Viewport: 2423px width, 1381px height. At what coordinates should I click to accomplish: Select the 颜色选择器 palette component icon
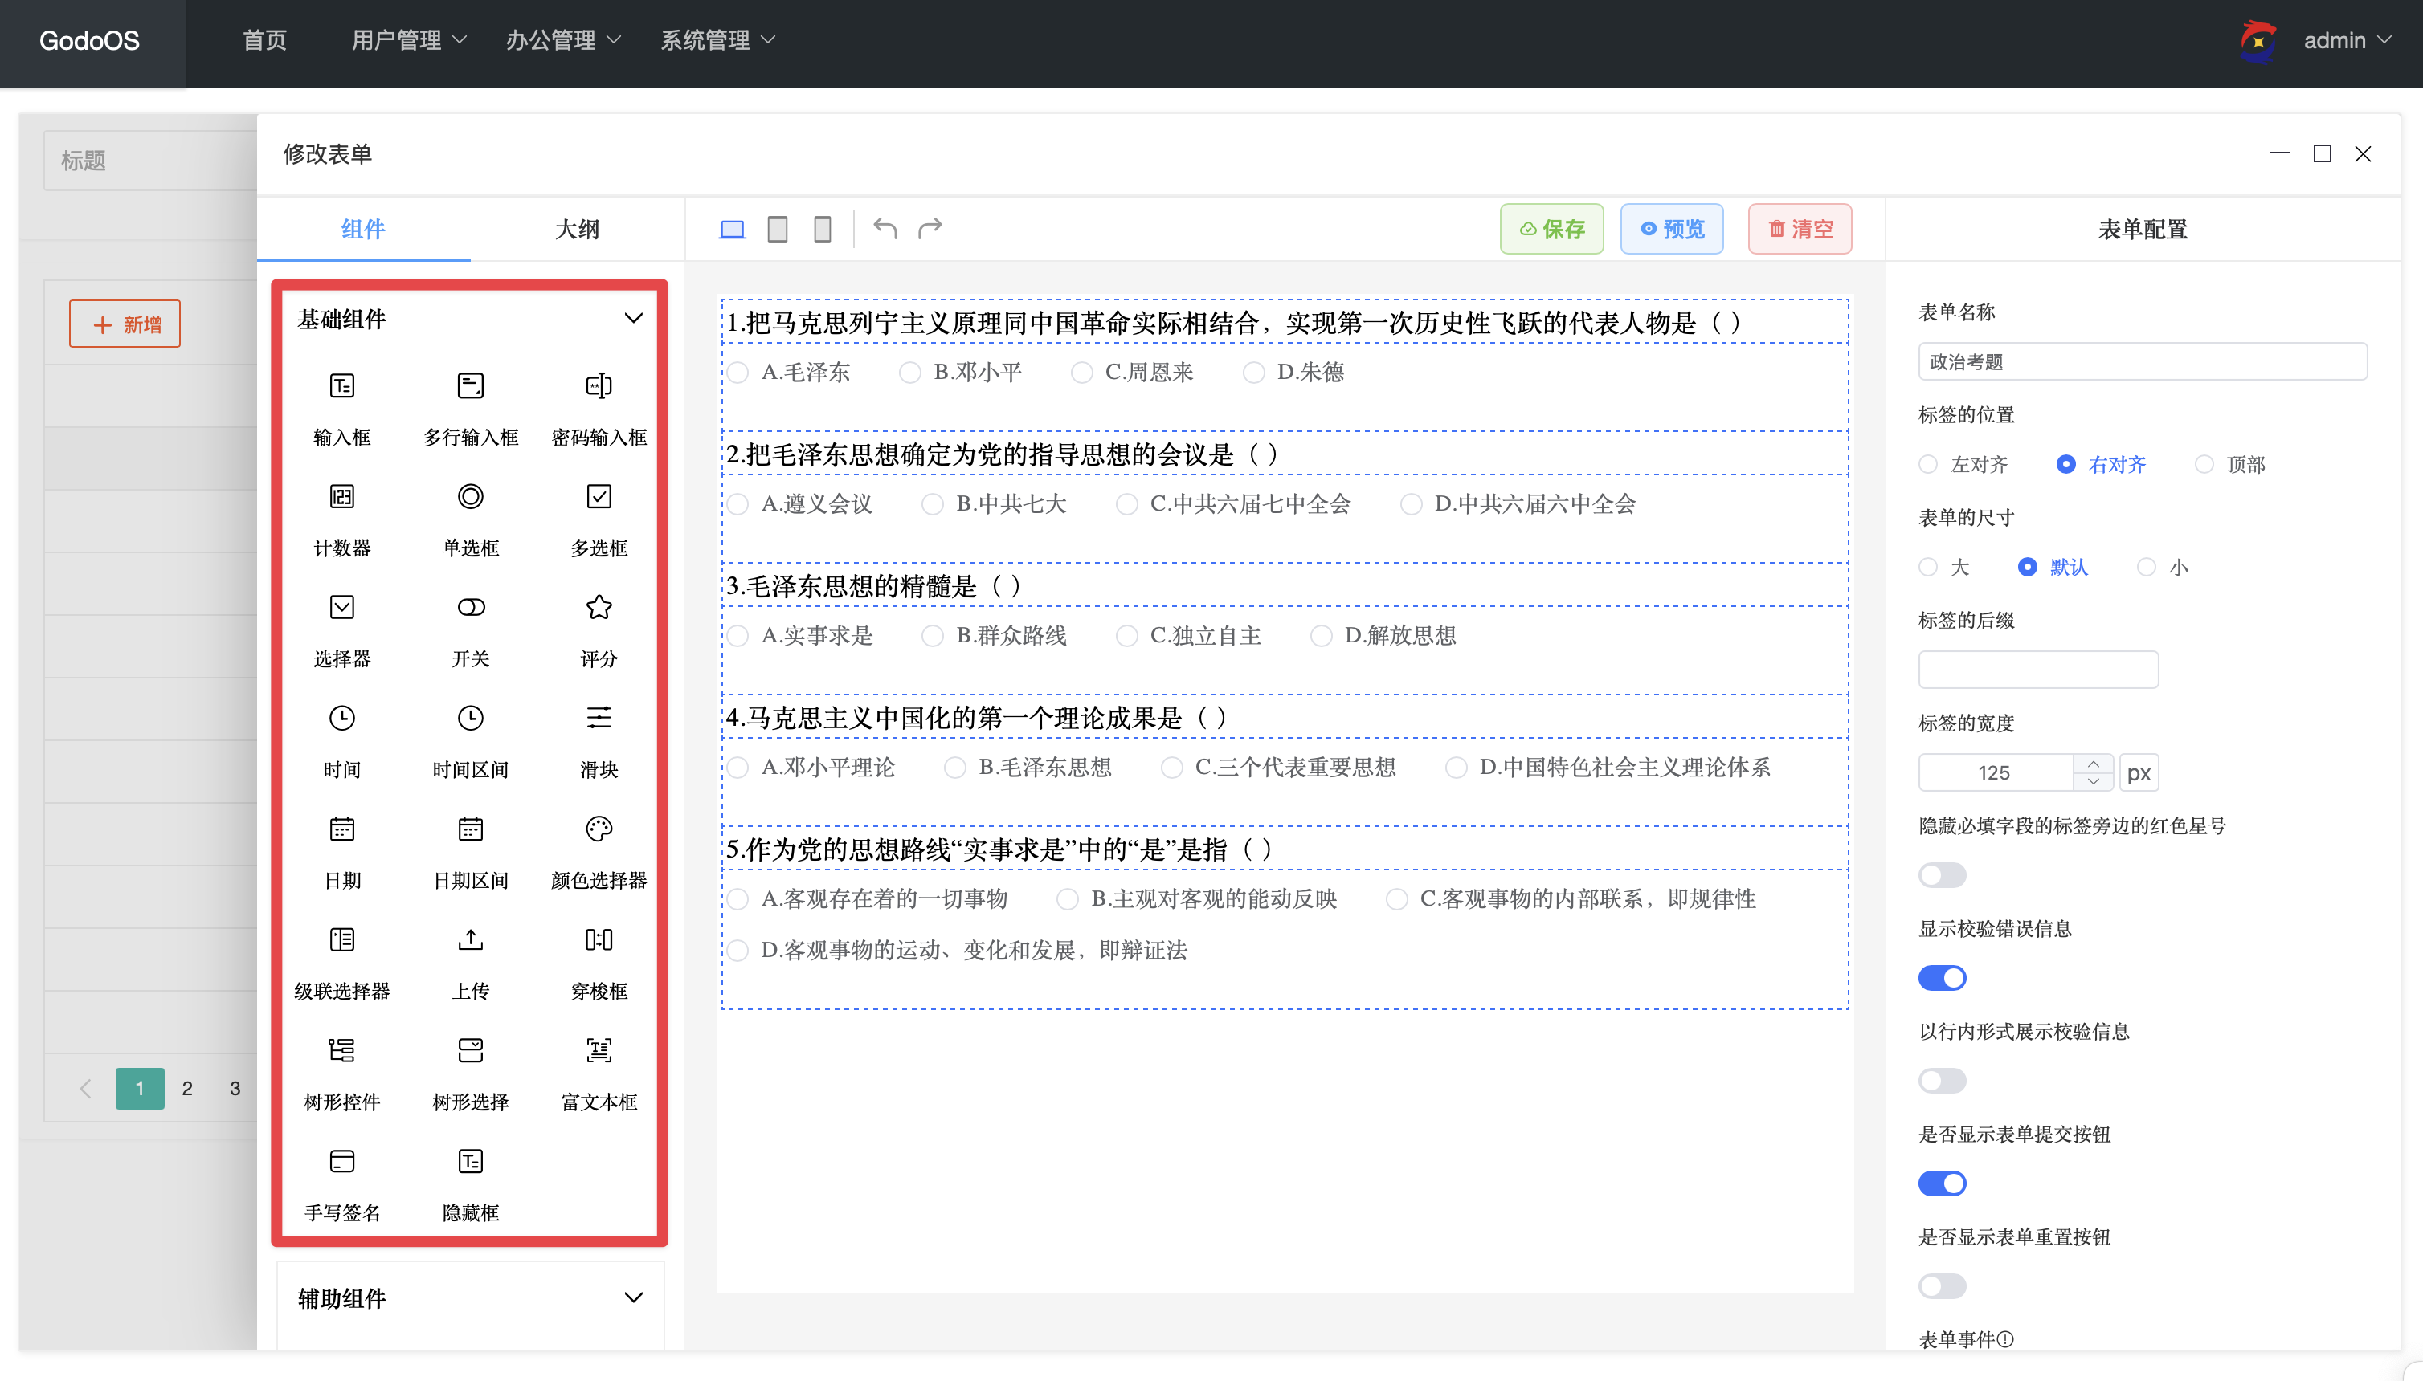[598, 830]
